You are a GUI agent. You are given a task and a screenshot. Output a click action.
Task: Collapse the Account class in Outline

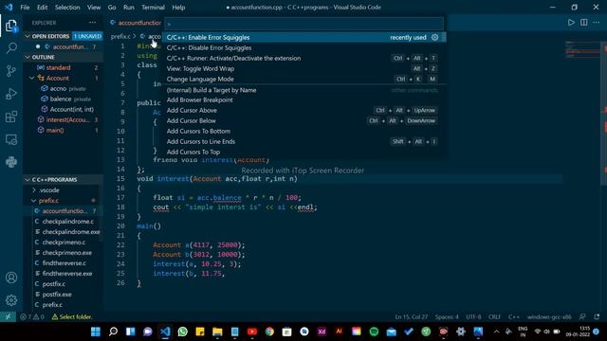point(32,78)
